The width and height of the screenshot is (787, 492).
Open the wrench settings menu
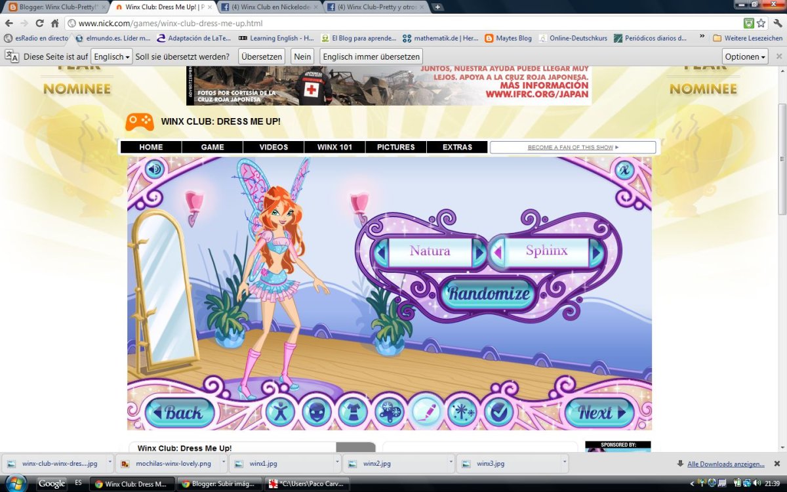[778, 23]
